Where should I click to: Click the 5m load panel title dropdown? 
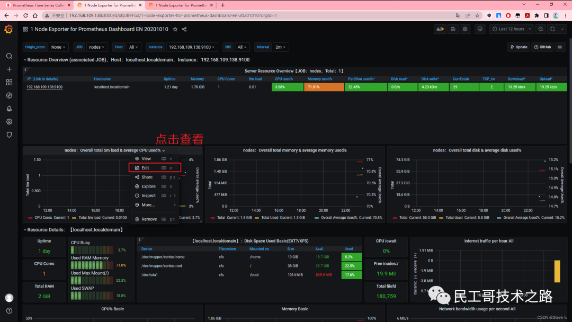pyautogui.click(x=114, y=150)
